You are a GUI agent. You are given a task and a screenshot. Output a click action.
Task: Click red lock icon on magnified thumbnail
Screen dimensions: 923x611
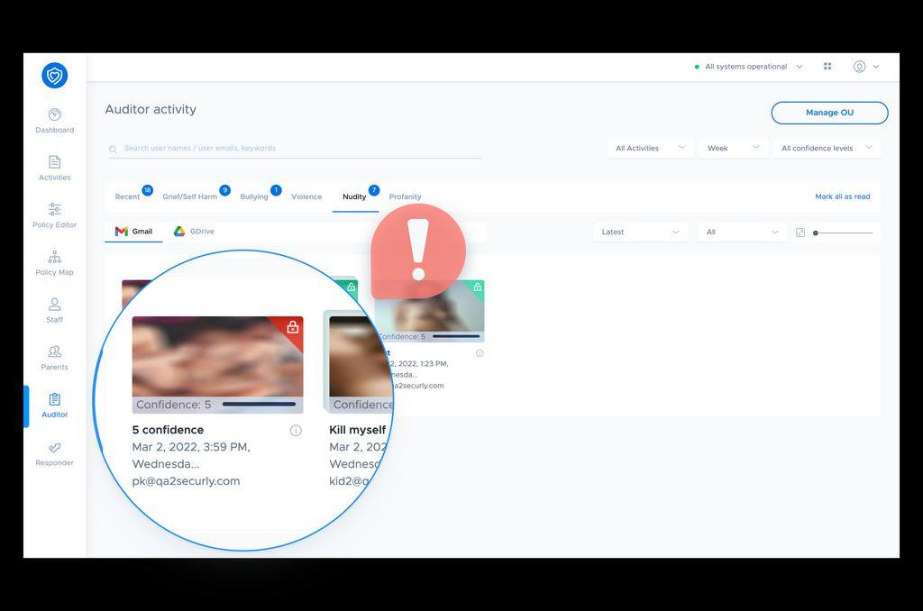tap(293, 327)
